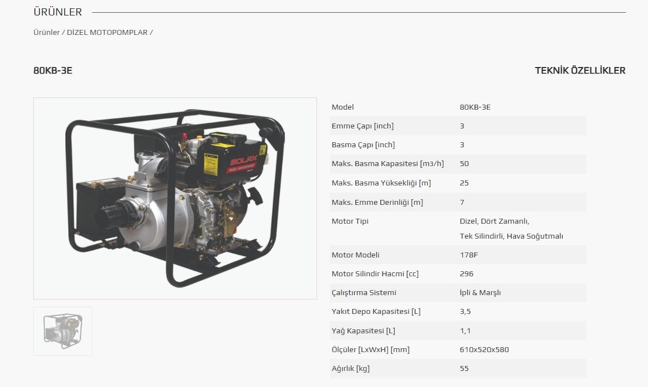
Task: Click the large 80KB-3E pump product image
Action: [175, 198]
